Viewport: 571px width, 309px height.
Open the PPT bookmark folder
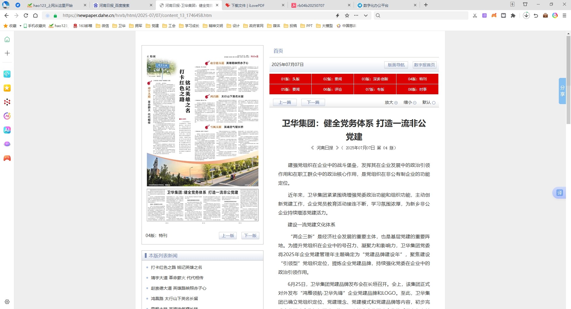click(x=307, y=26)
